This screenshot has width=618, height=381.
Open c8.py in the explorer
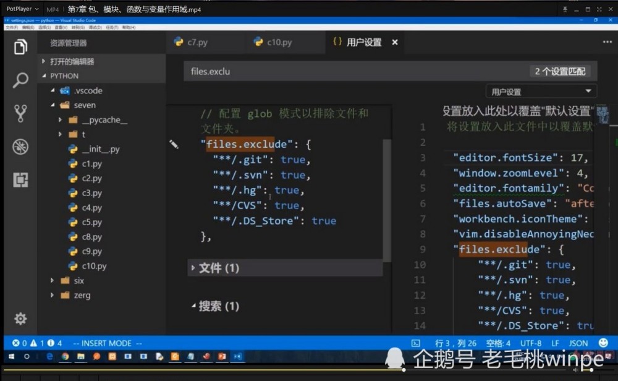pos(92,237)
